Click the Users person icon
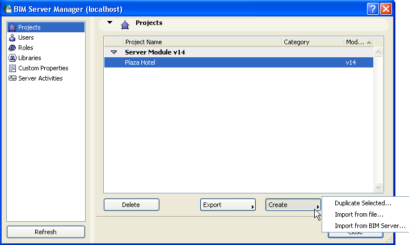The width and height of the screenshot is (409, 245). [x=12, y=37]
